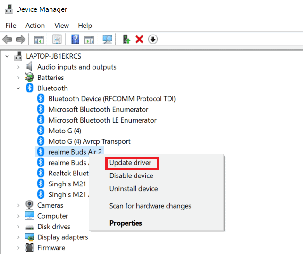Select the LAPTOP-JB1EKRCS label
The height and width of the screenshot is (254, 303).
(x=53, y=56)
